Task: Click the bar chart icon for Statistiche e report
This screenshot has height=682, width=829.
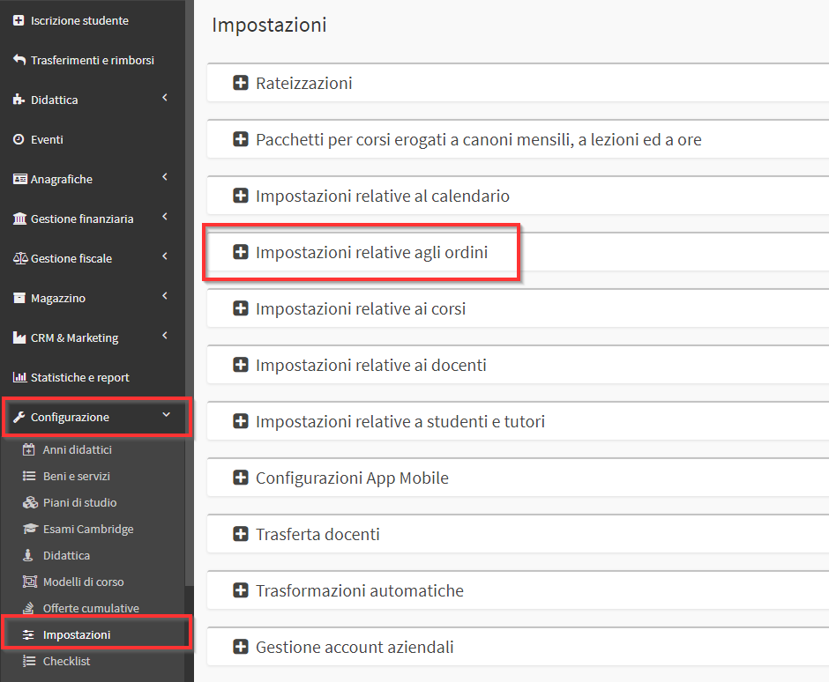Action: [19, 377]
